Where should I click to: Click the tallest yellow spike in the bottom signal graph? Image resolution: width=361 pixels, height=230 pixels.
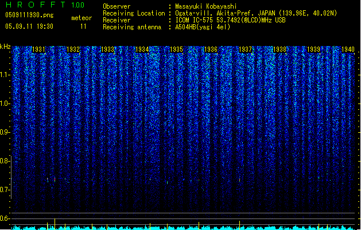tap(55, 223)
